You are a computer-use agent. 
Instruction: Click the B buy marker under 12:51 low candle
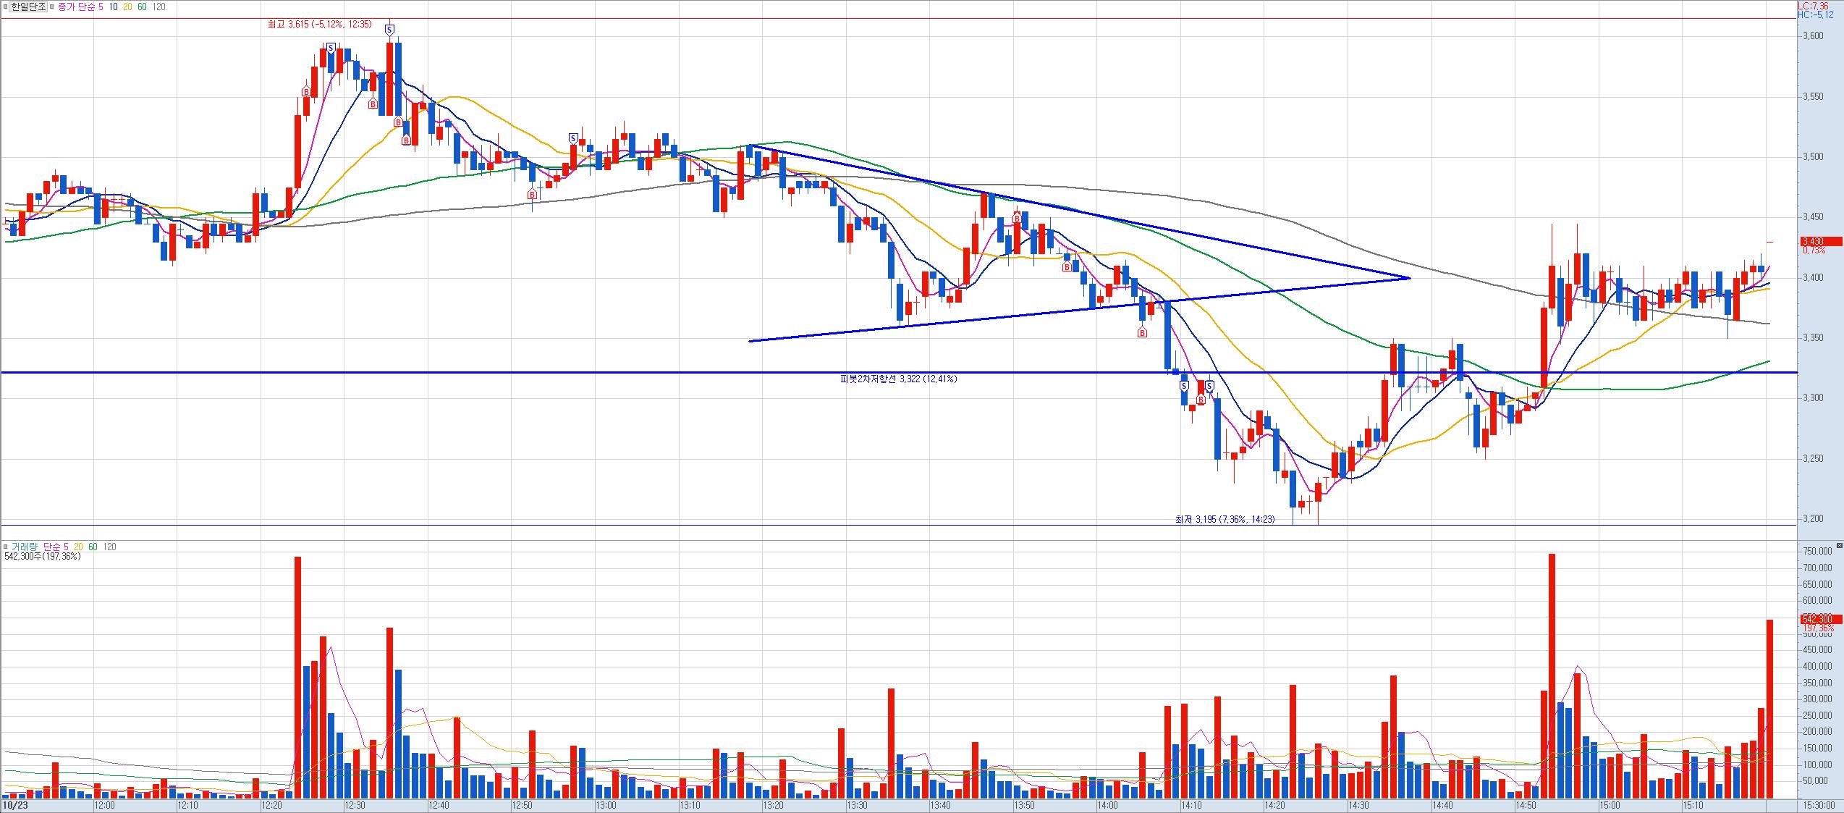pos(533,194)
